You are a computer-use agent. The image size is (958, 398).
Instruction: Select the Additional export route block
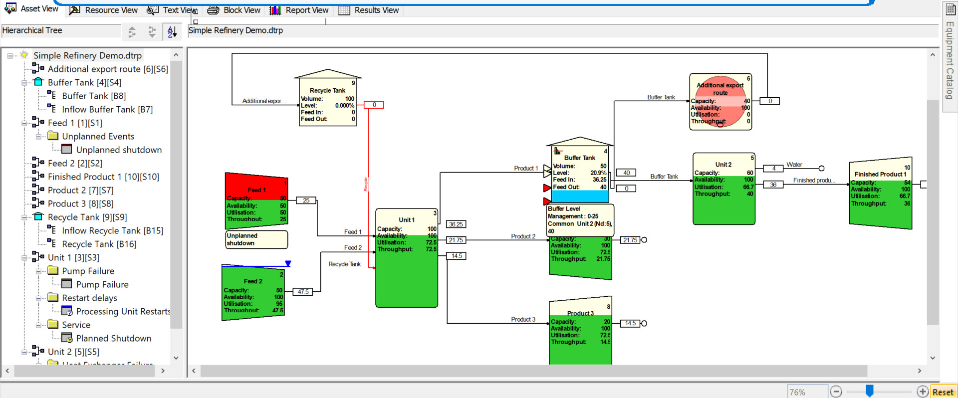click(x=720, y=103)
